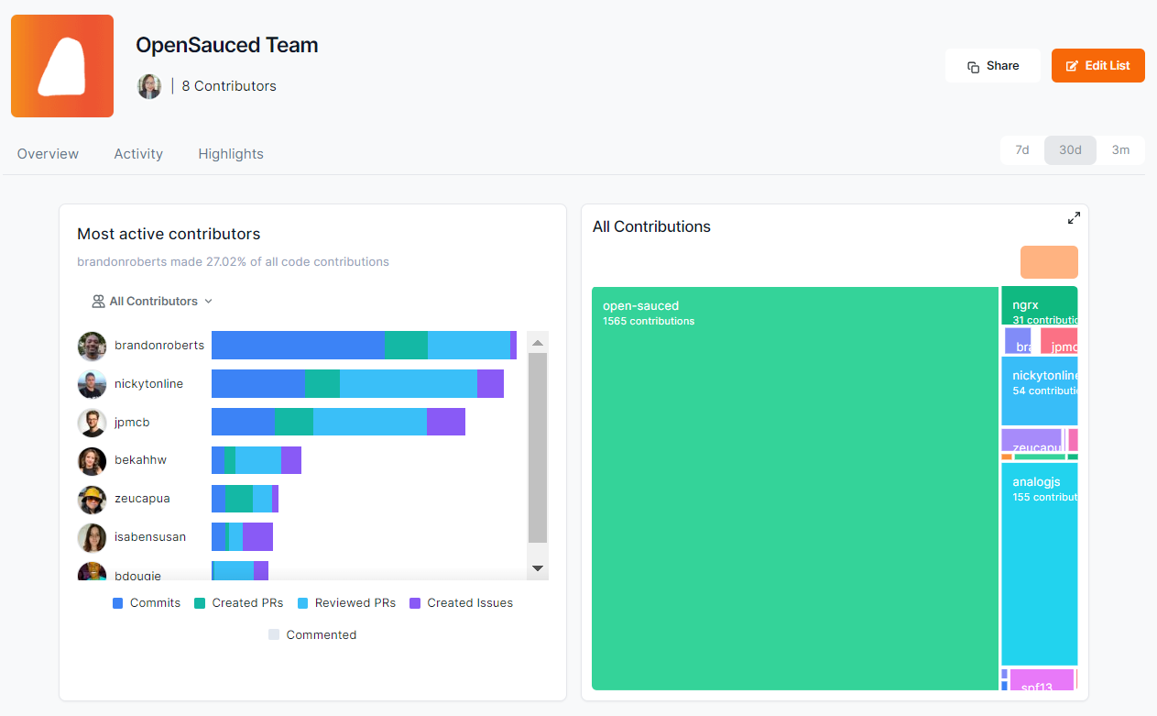Click the OpenSauced logo

[61, 65]
